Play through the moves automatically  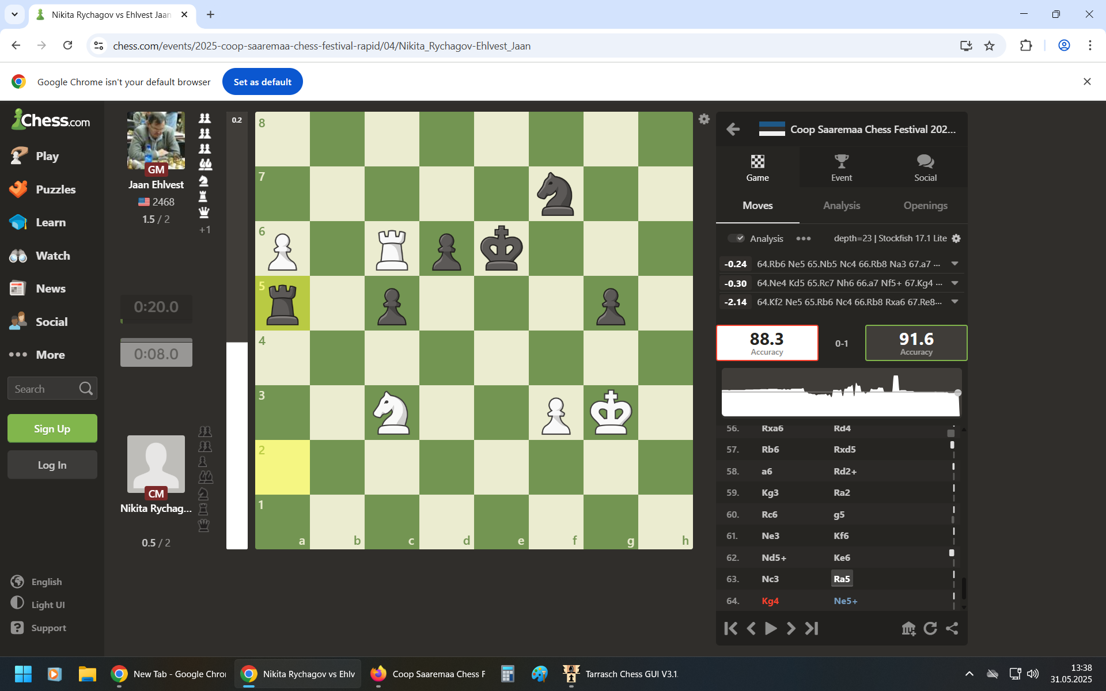pyautogui.click(x=771, y=628)
